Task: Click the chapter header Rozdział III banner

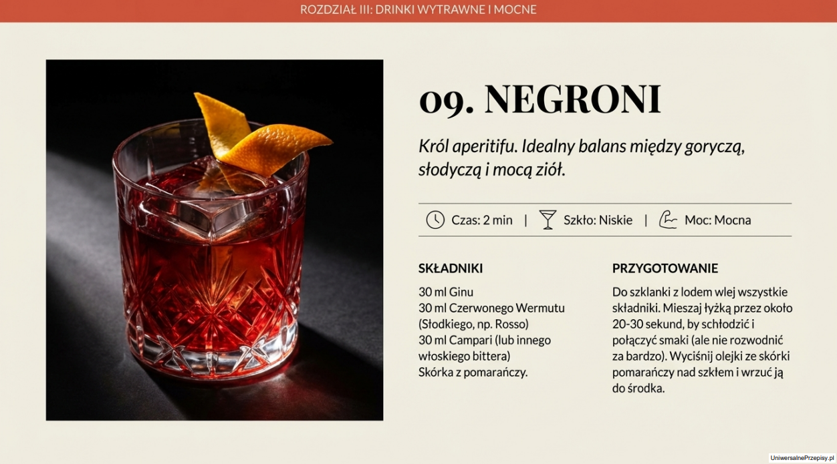Action: click(418, 10)
